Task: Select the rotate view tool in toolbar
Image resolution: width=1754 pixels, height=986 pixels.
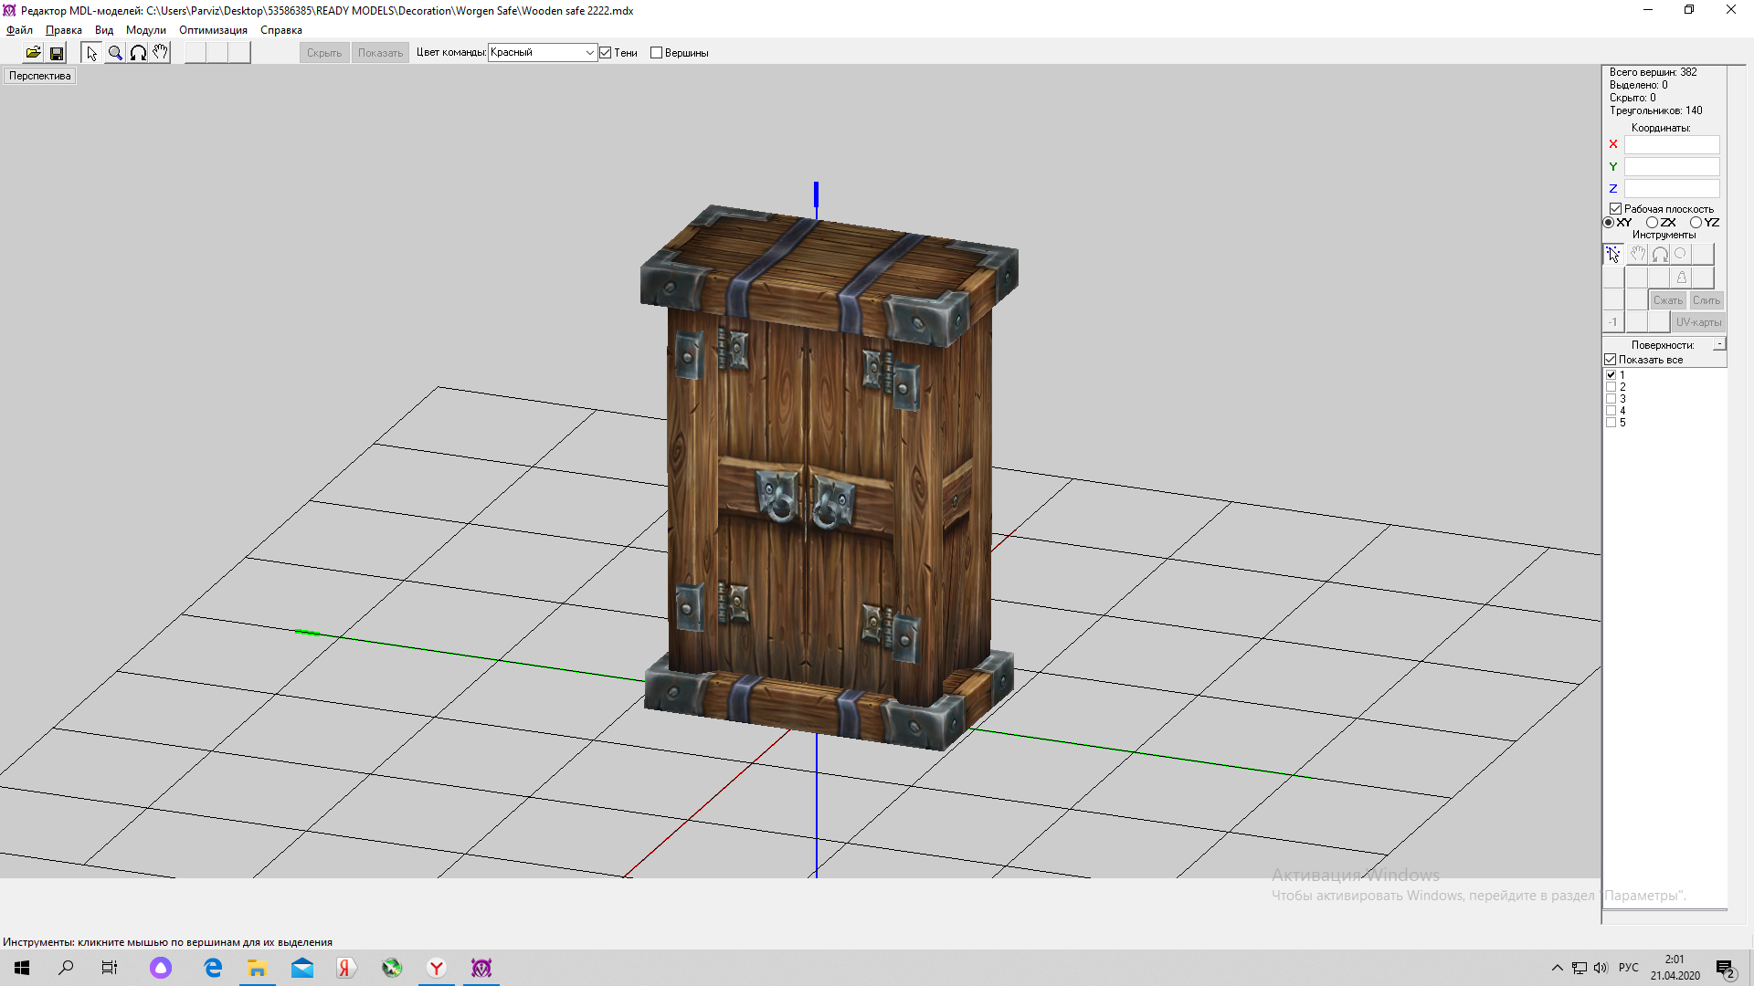Action: (138, 53)
